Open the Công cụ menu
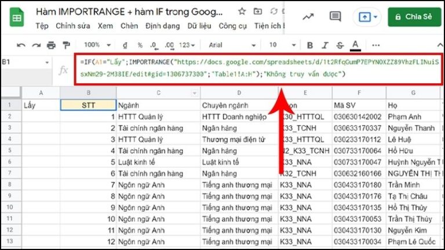445x250 pixels. (x=233, y=26)
